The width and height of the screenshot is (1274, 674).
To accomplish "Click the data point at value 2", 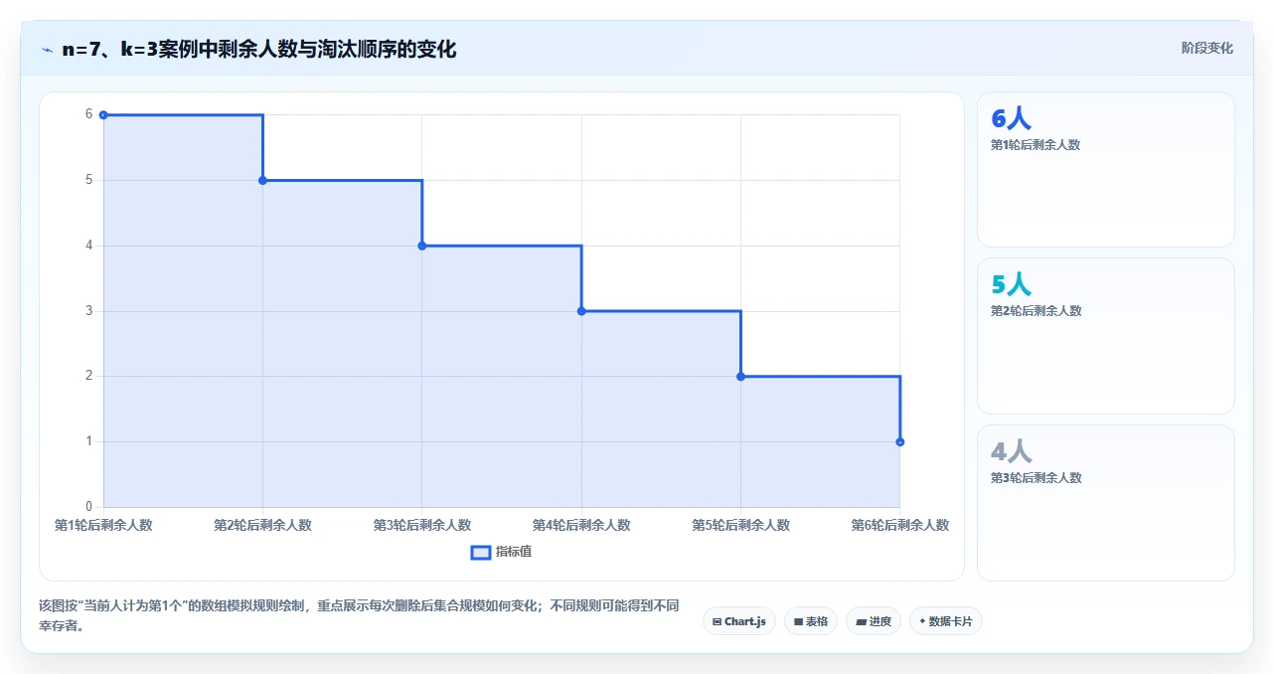I will click(x=740, y=376).
